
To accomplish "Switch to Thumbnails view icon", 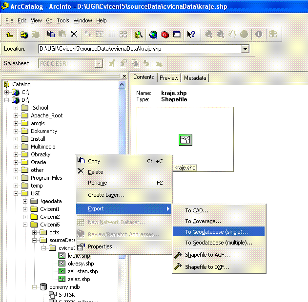I will click(123, 34).
